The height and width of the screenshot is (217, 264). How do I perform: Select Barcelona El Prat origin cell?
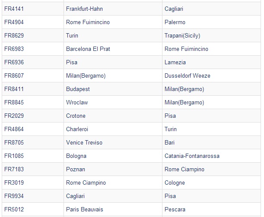coord(113,49)
